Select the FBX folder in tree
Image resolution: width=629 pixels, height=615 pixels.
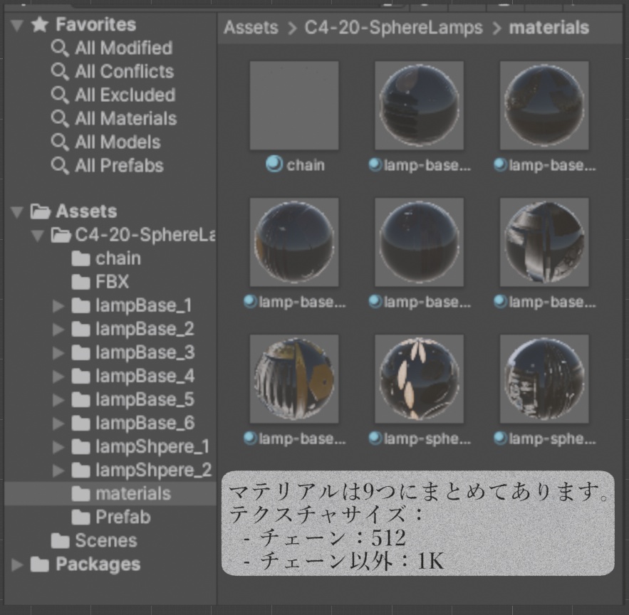(x=113, y=282)
